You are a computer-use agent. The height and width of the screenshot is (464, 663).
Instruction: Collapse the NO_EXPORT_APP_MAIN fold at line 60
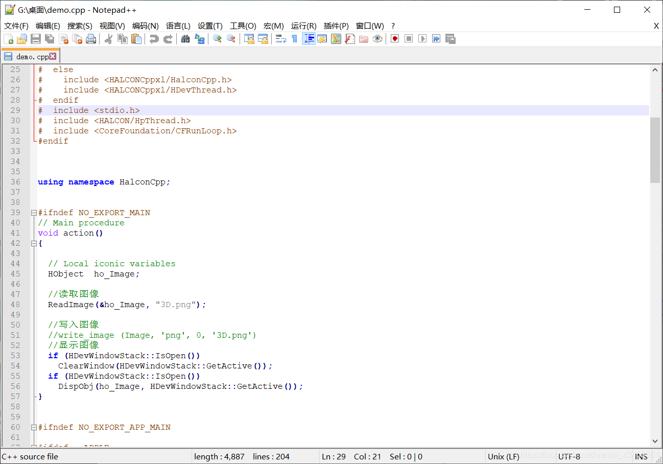point(34,427)
